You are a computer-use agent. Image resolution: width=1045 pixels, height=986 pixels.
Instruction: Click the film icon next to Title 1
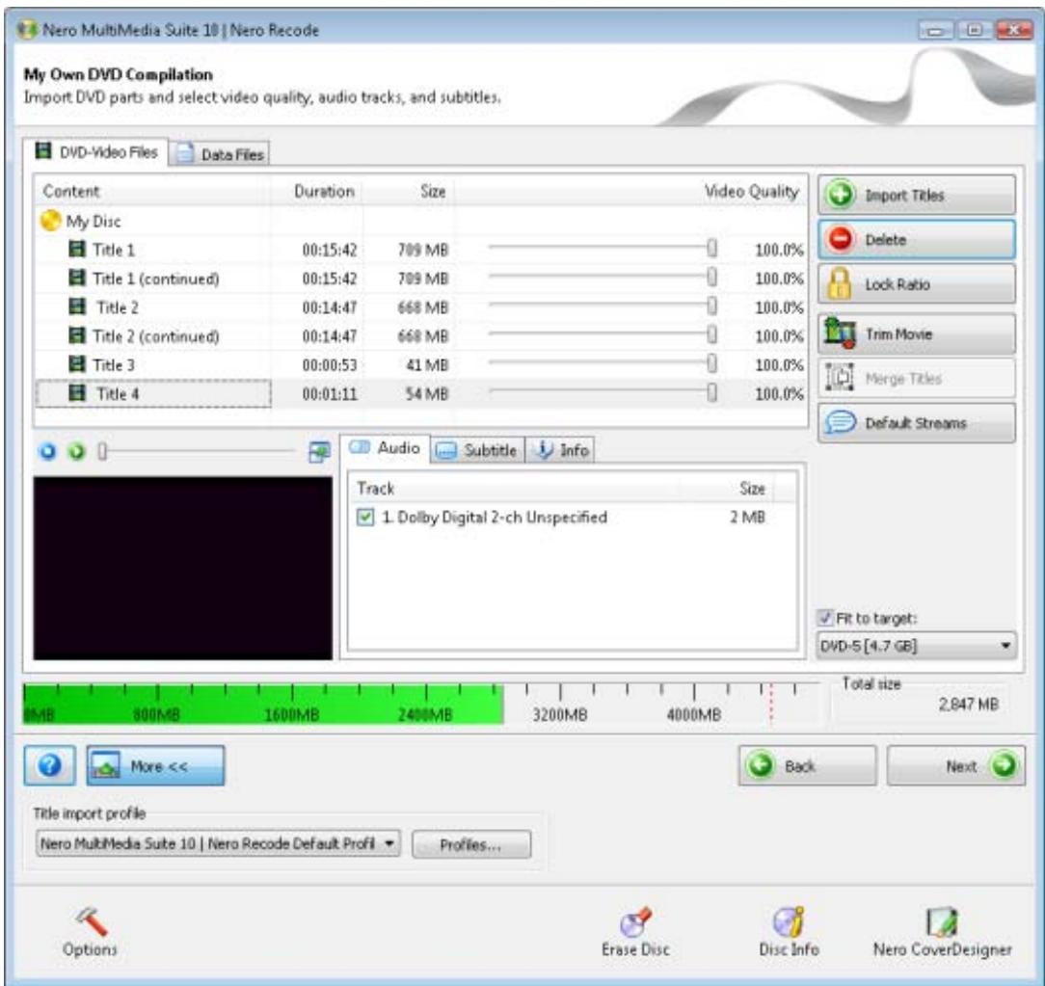[77, 250]
